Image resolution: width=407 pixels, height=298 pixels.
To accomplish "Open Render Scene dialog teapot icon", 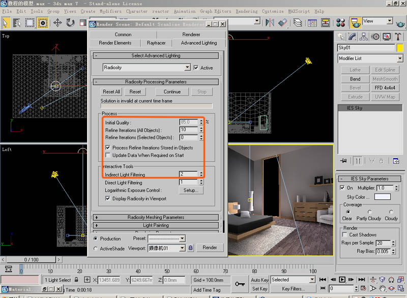I will pyautogui.click(x=355, y=23).
